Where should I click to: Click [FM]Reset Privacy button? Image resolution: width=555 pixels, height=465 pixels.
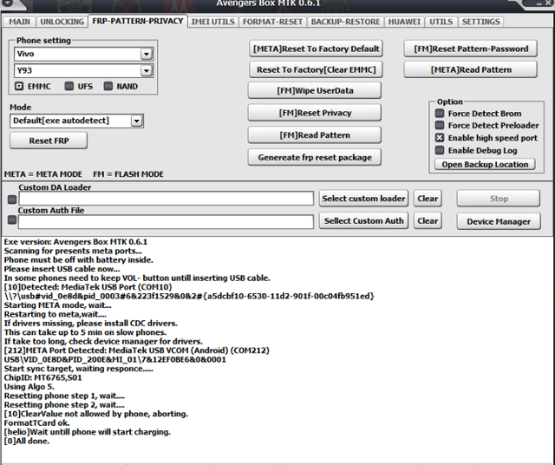315,113
